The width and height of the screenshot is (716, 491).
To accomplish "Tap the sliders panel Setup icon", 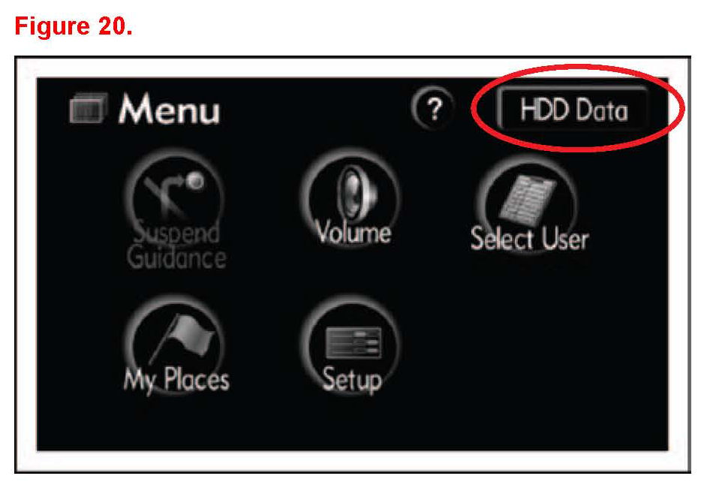I will coord(353,343).
